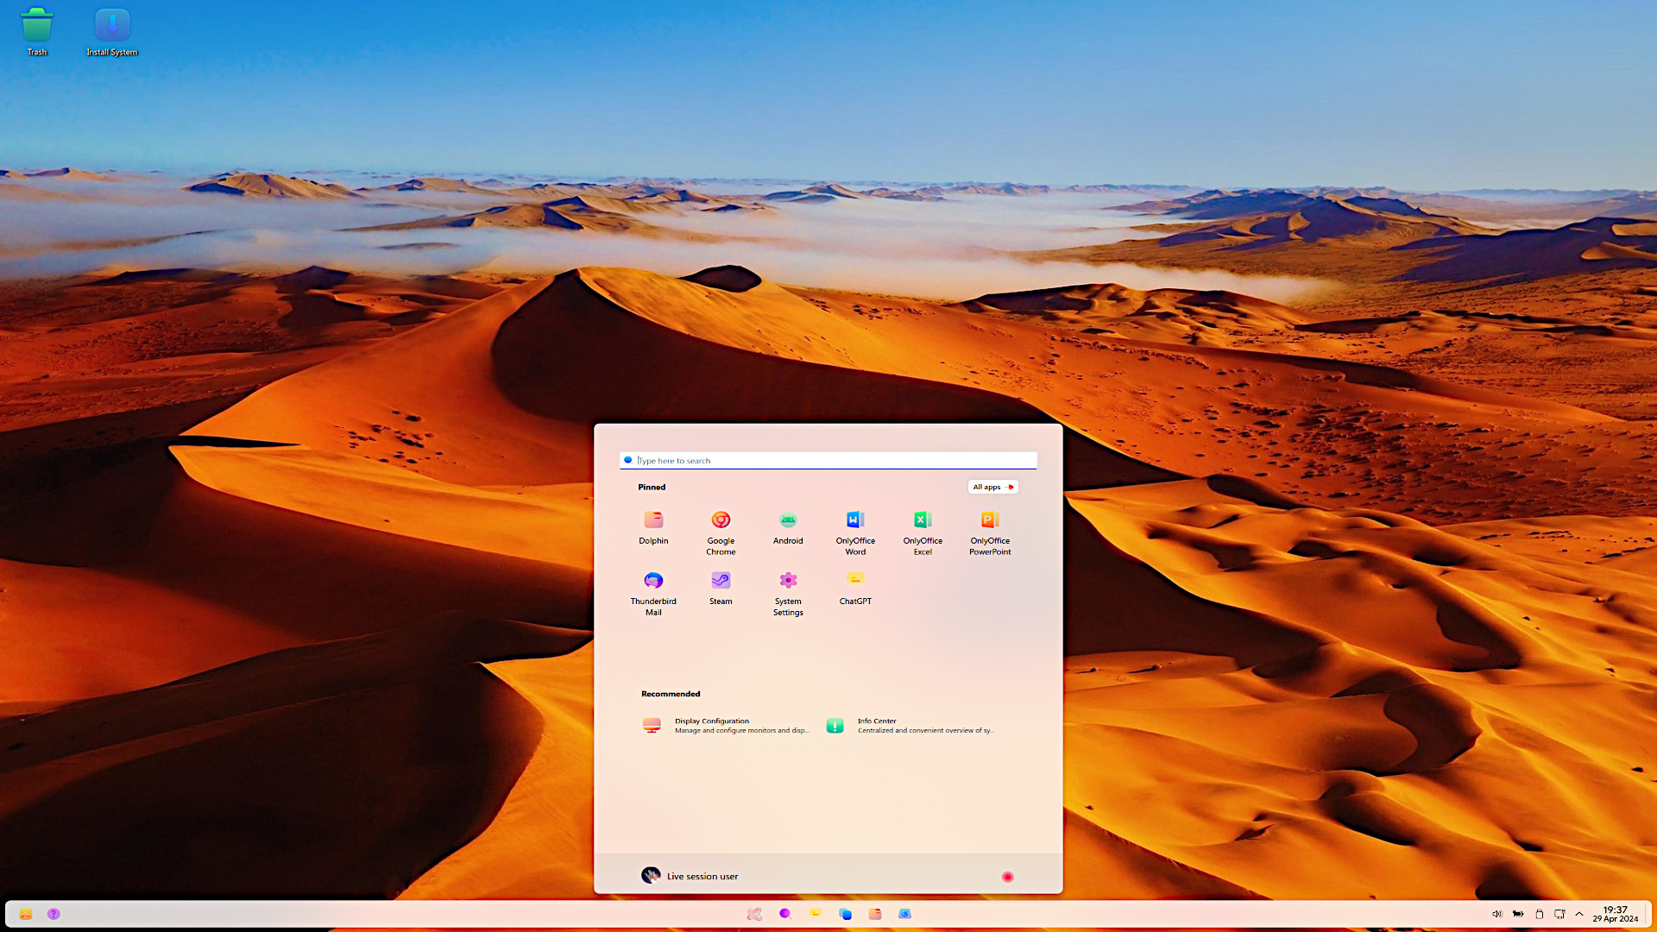Expand All apps in the Start menu
The width and height of the screenshot is (1657, 932).
pos(992,487)
